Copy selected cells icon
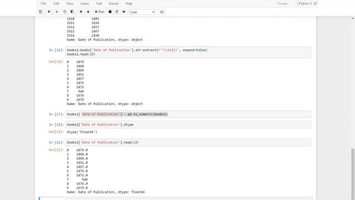The height and width of the screenshot is (200, 355). point(65,12)
